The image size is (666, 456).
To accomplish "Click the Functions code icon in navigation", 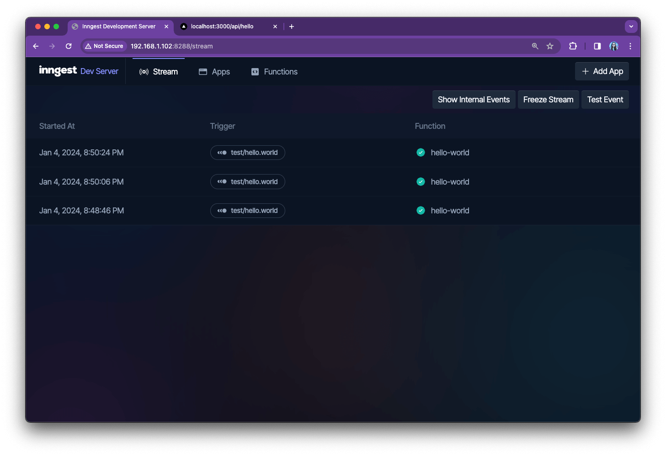I will [x=255, y=72].
